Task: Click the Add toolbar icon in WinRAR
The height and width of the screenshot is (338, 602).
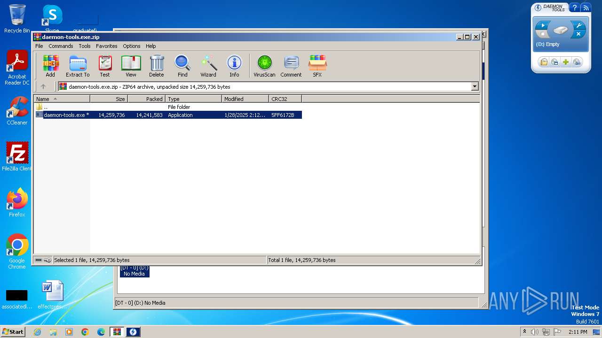Action: (50, 66)
